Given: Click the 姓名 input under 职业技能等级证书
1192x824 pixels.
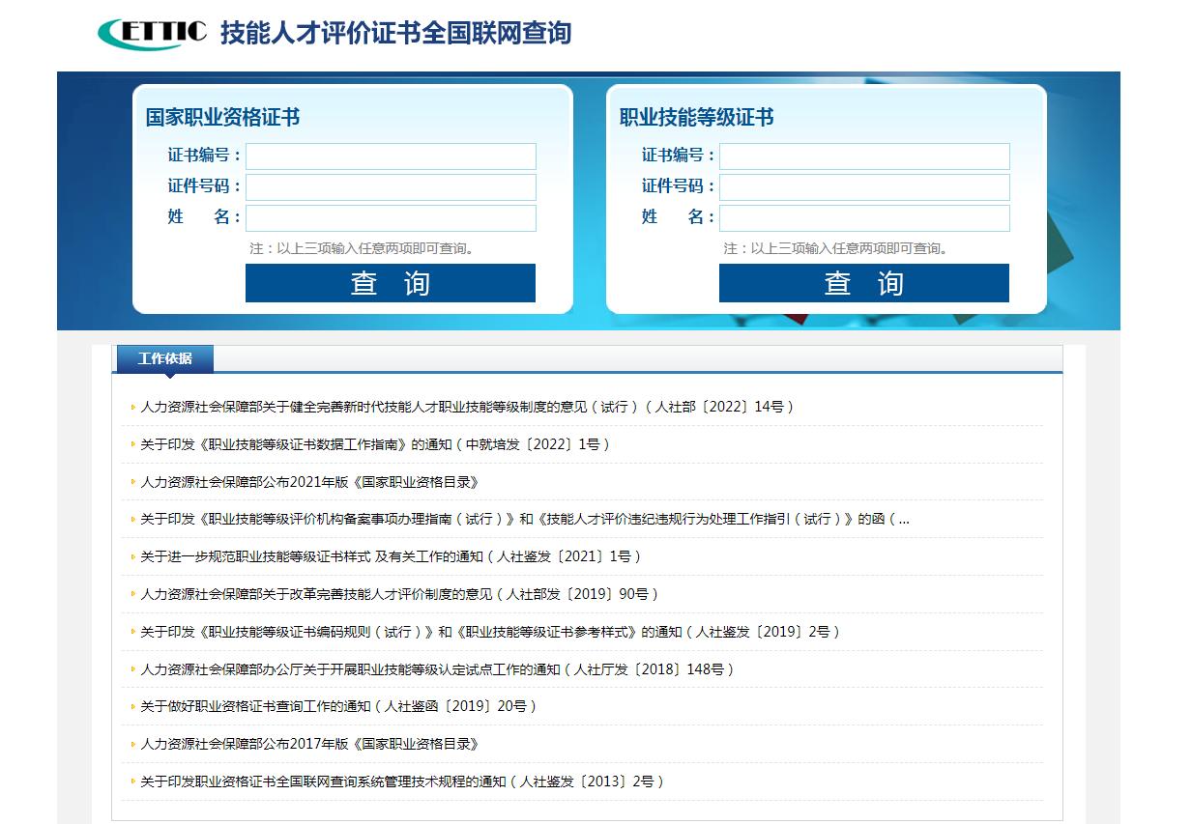Looking at the screenshot, I should pos(864,218).
